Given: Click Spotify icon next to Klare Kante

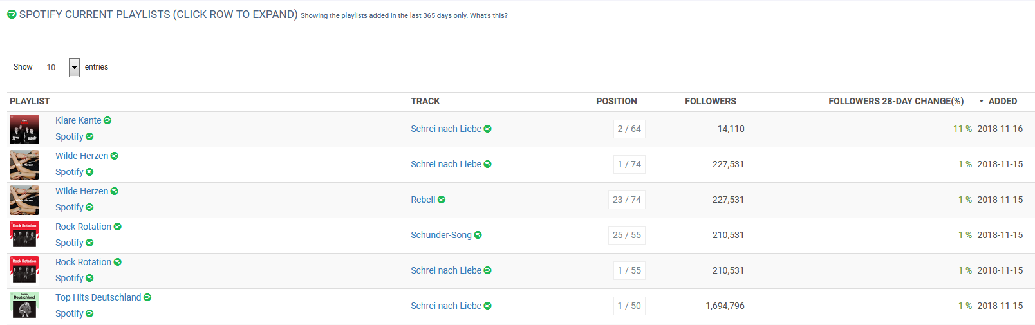Looking at the screenshot, I should (x=107, y=120).
